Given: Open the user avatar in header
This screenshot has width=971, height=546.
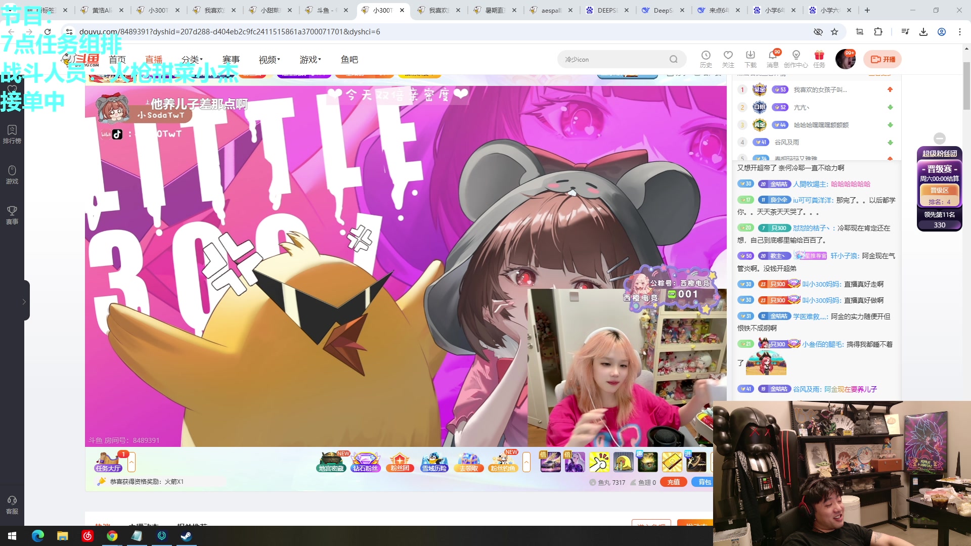Looking at the screenshot, I should pyautogui.click(x=845, y=59).
